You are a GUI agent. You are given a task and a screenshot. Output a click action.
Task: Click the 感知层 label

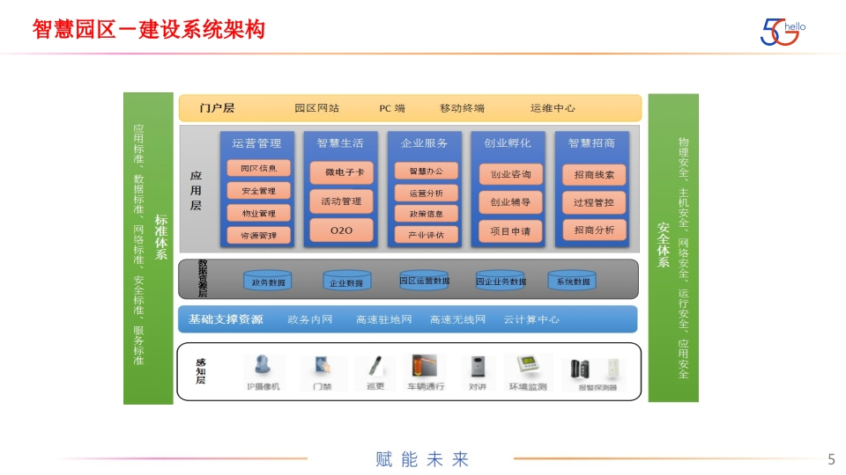click(x=201, y=371)
